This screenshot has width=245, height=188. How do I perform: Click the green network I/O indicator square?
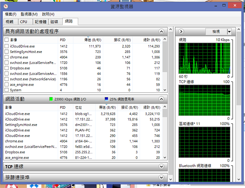[51, 99]
